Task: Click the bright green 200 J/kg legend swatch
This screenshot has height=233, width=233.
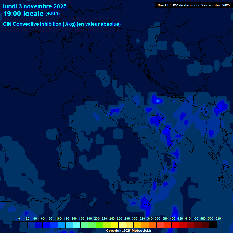Action: click(92, 225)
